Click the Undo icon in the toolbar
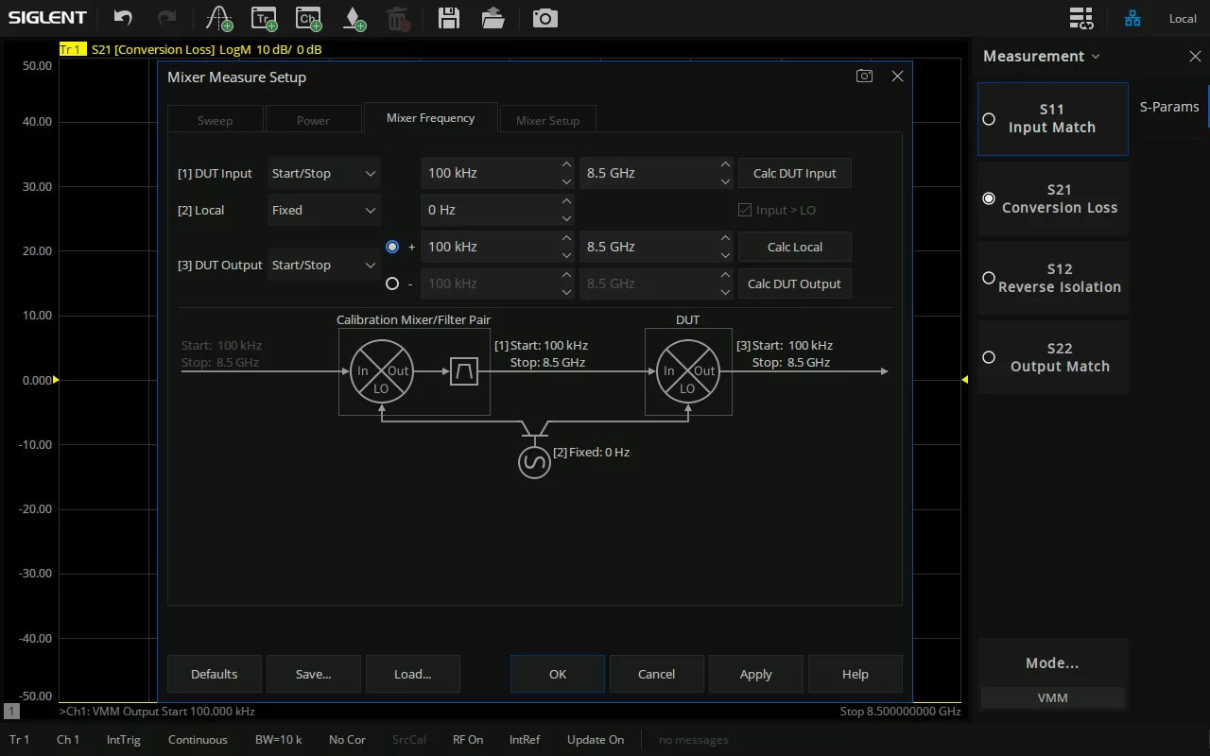The image size is (1210, 756). pos(122,17)
